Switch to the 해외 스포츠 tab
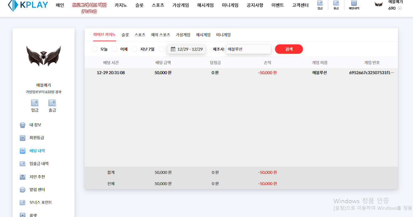Image resolution: width=413 pixels, height=217 pixels. coord(161,35)
